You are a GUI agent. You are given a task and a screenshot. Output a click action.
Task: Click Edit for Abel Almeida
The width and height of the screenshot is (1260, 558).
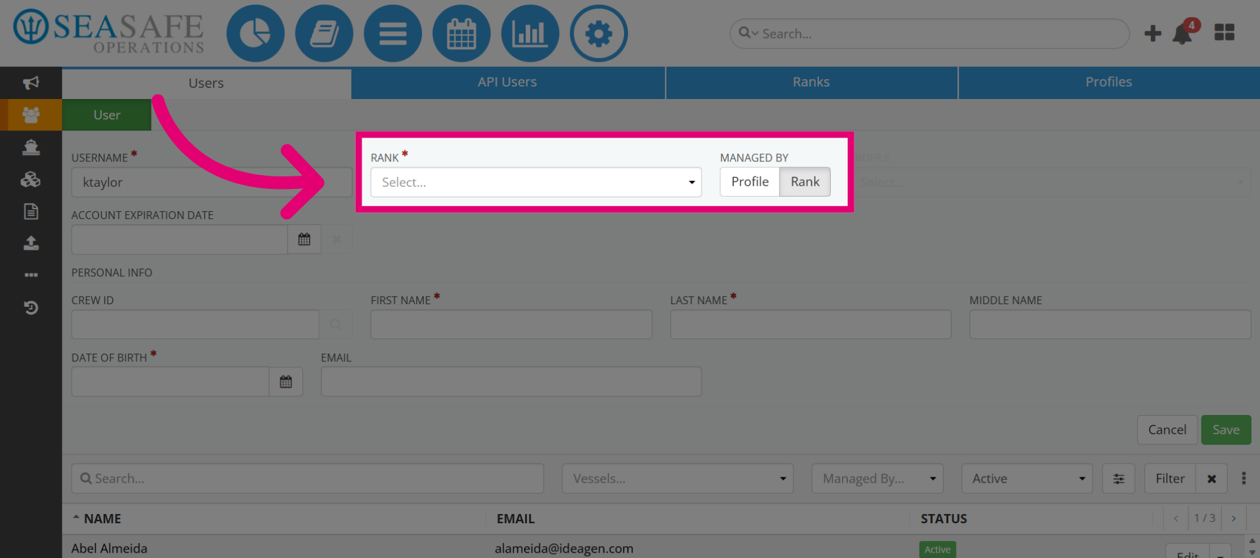point(1188,551)
